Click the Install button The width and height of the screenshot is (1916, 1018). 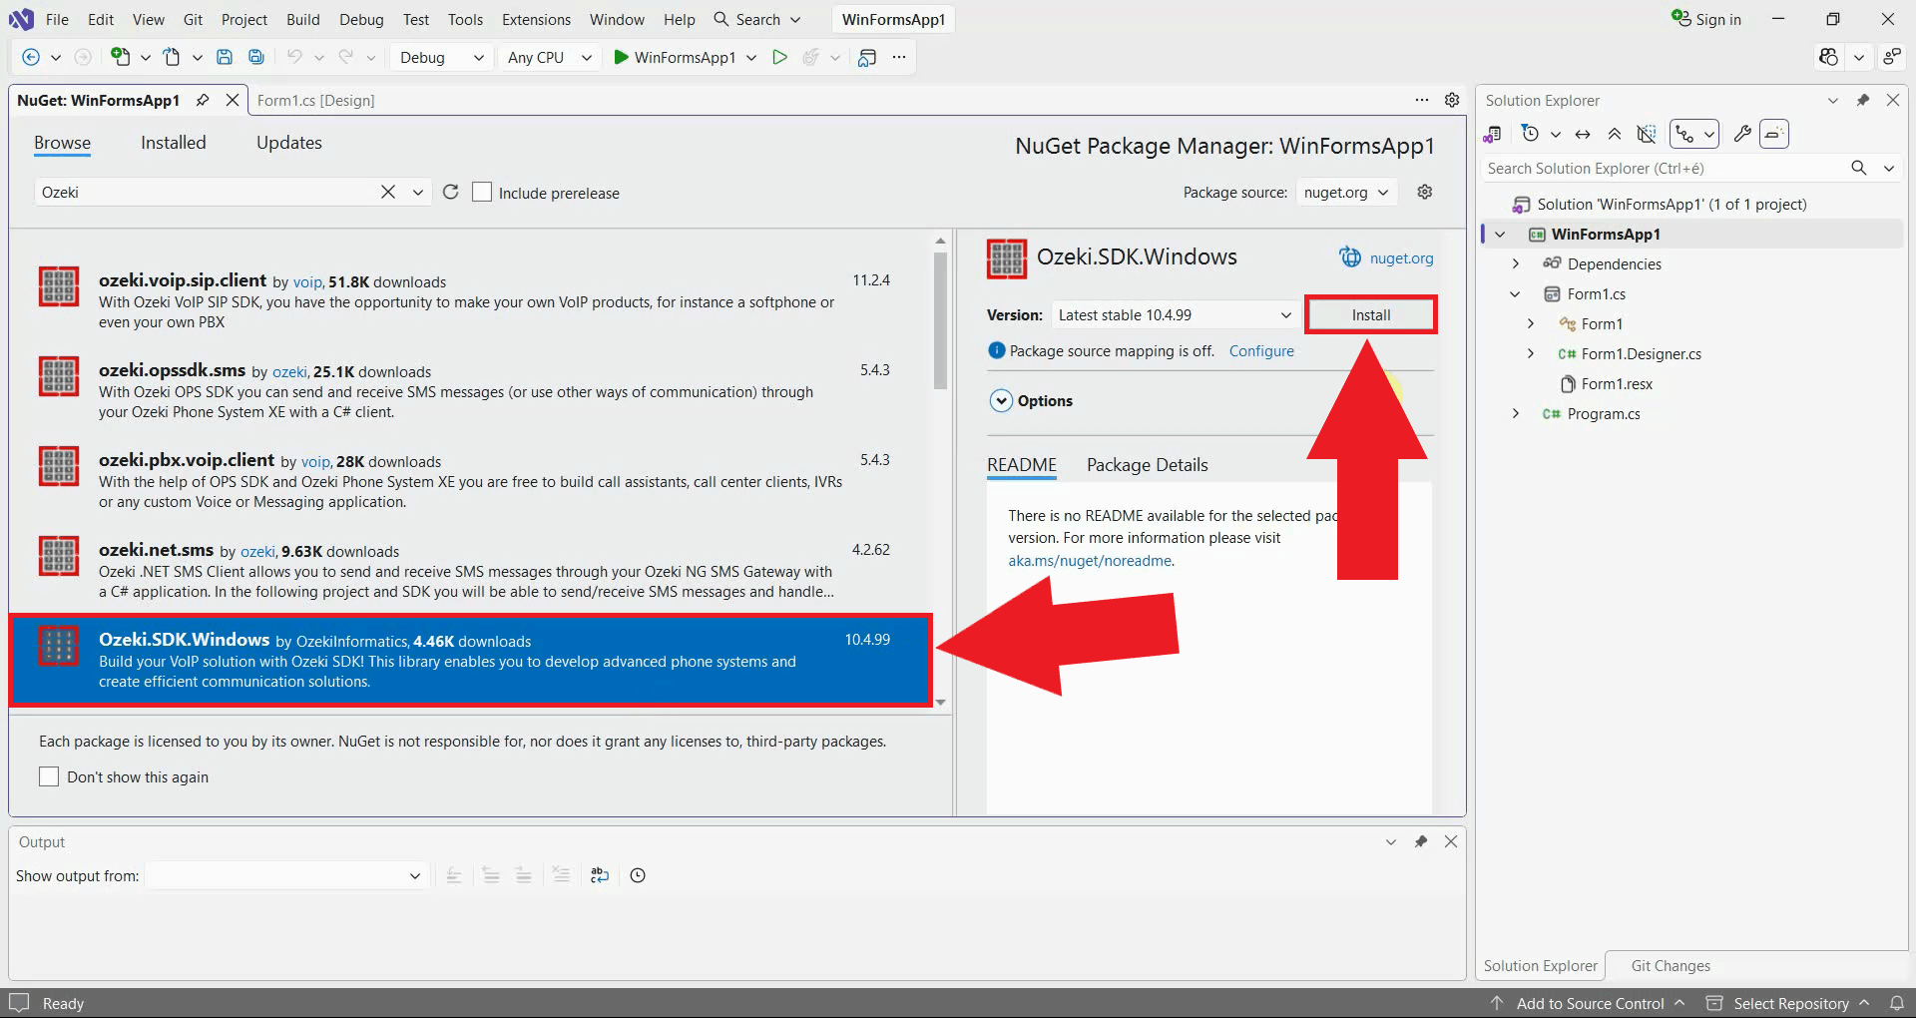coord(1370,314)
